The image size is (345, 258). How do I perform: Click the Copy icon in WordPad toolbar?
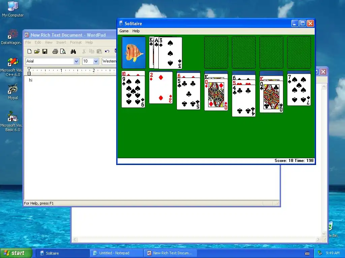(92, 51)
